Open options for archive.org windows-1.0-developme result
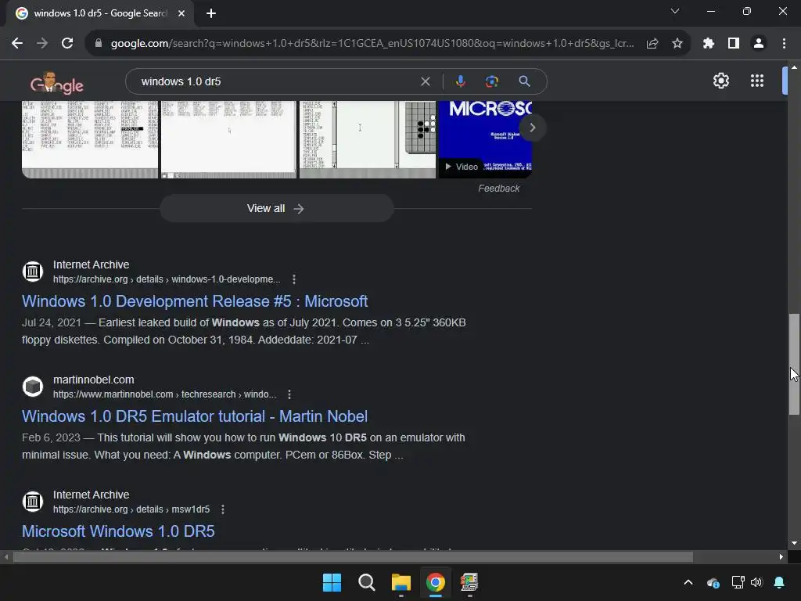The height and width of the screenshot is (601, 801). [294, 279]
